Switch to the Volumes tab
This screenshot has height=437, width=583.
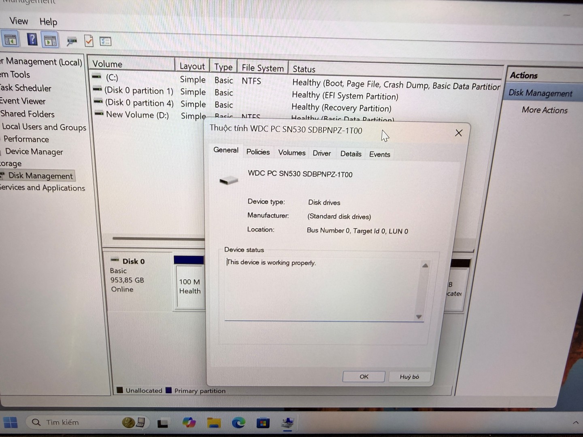click(x=291, y=153)
